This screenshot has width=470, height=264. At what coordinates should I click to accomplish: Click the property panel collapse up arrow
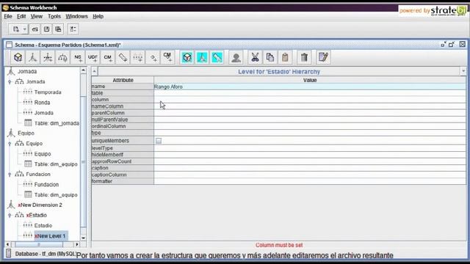pos(95,72)
